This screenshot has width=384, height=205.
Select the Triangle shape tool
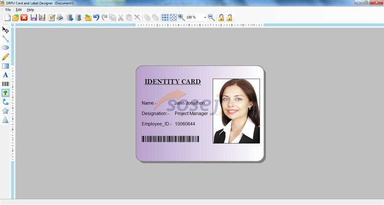(x=6, y=120)
